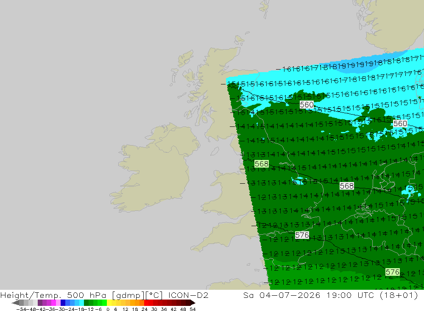Viewport: 424px width, 311px height.
Task: Click the '[gdmp]' unit text
Action: [128, 295]
